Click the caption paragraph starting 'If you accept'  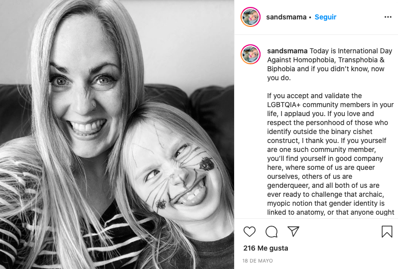(x=330, y=154)
